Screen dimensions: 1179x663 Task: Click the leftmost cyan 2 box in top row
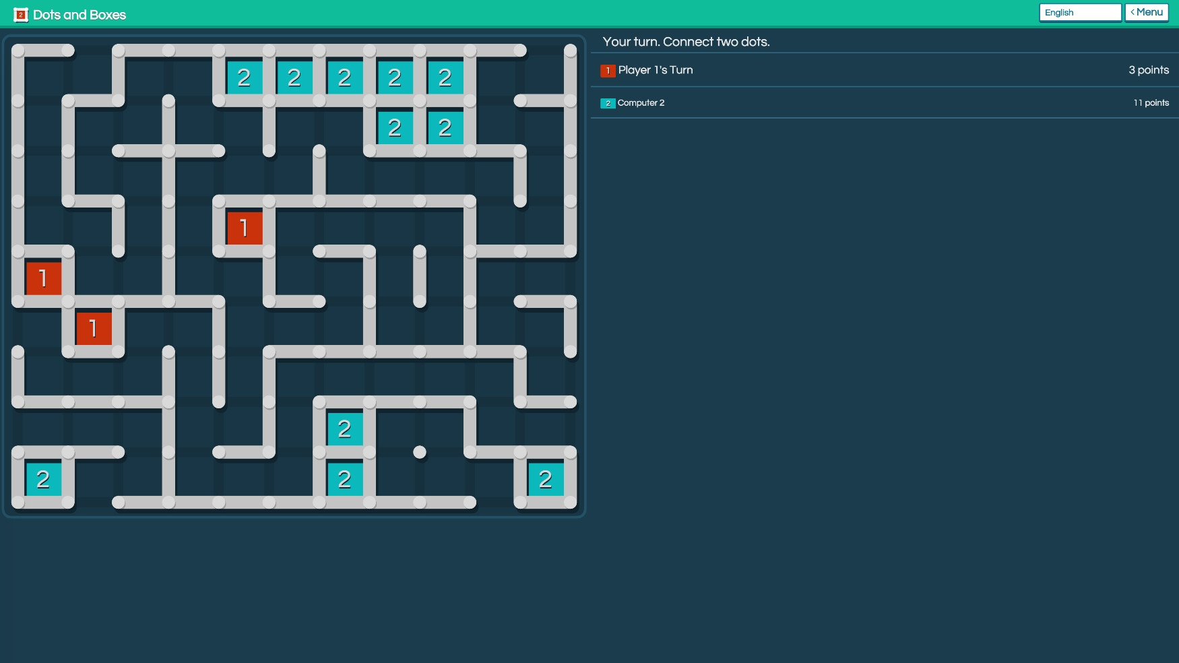[245, 77]
